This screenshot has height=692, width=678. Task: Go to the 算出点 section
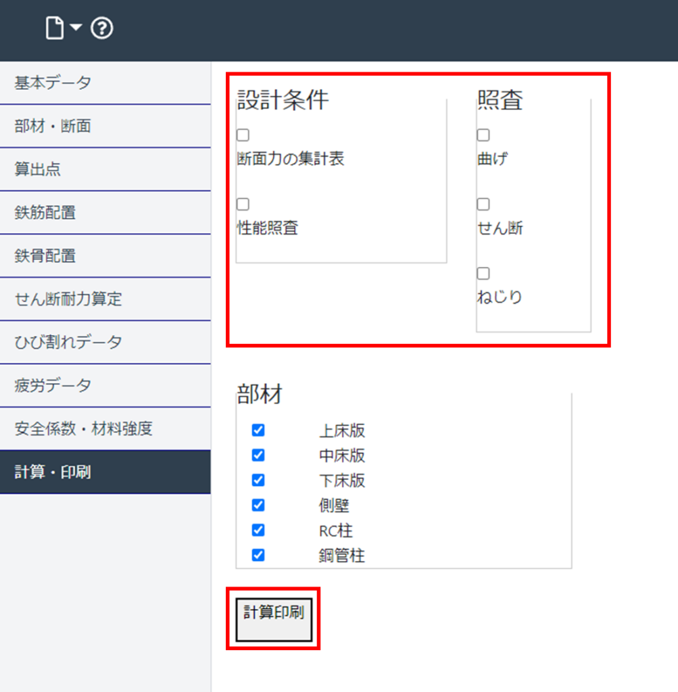pos(105,170)
